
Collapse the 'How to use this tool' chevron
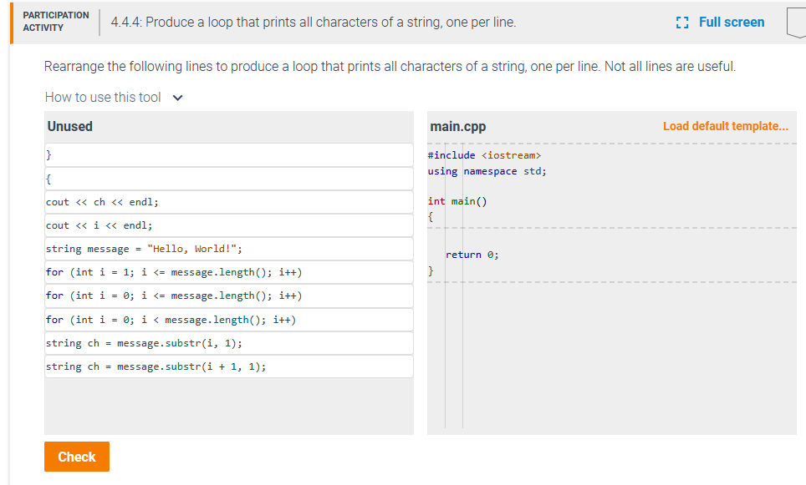(176, 97)
